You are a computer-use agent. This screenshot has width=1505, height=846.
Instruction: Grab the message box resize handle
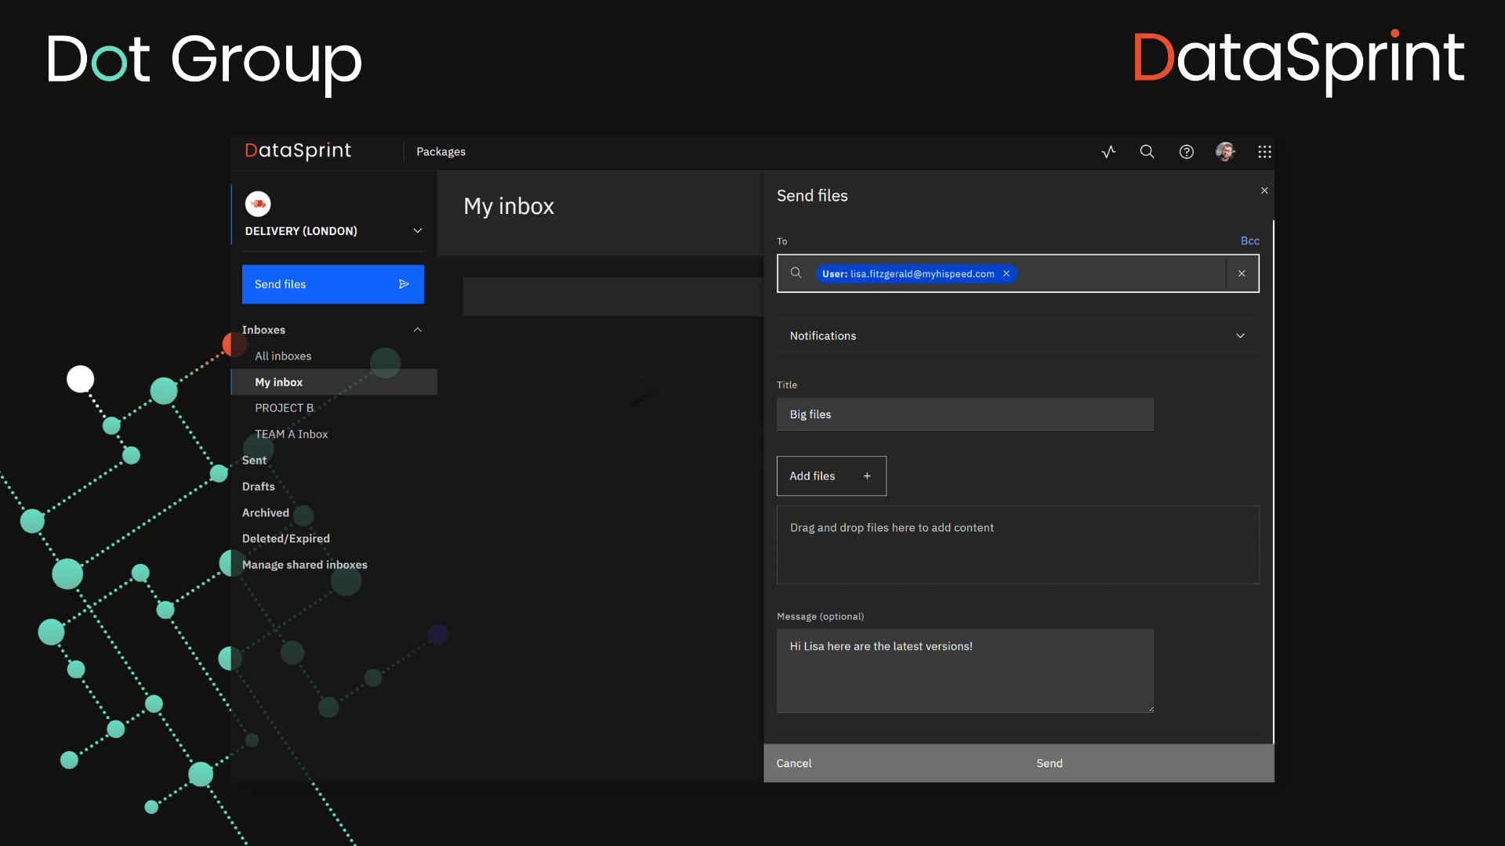coord(1150,709)
